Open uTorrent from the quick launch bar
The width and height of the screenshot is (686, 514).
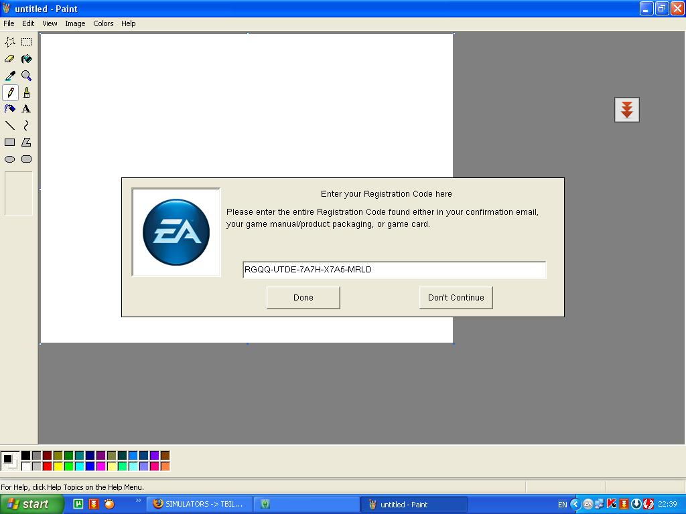coord(78,504)
